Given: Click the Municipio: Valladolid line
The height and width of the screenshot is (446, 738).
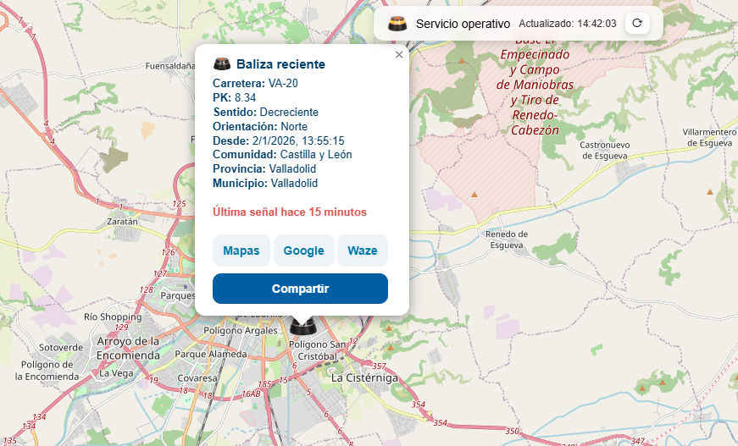Looking at the screenshot, I should [x=265, y=184].
